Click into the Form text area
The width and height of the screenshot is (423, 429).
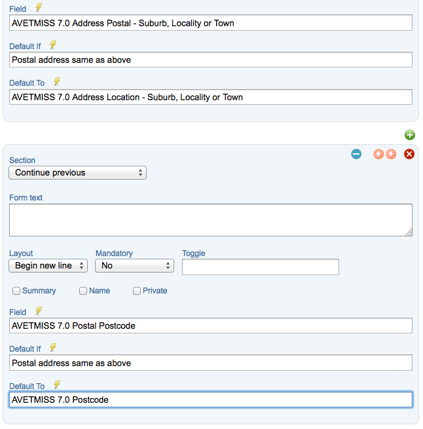pyautogui.click(x=211, y=220)
